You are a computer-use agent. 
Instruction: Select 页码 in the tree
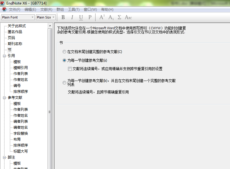(11, 38)
